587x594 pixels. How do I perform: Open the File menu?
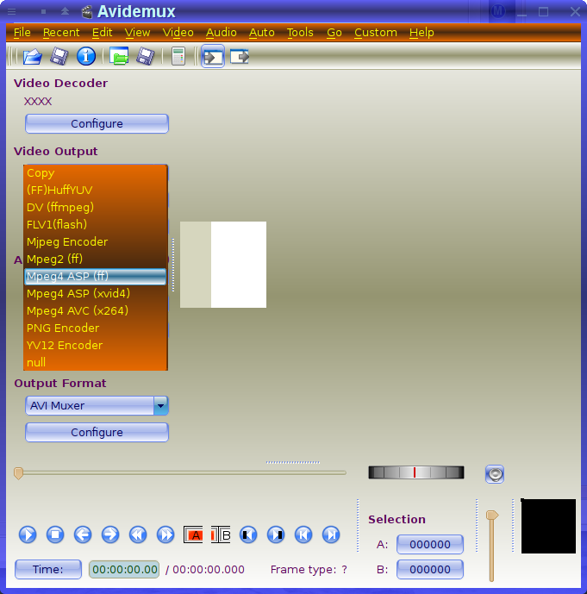coord(22,33)
